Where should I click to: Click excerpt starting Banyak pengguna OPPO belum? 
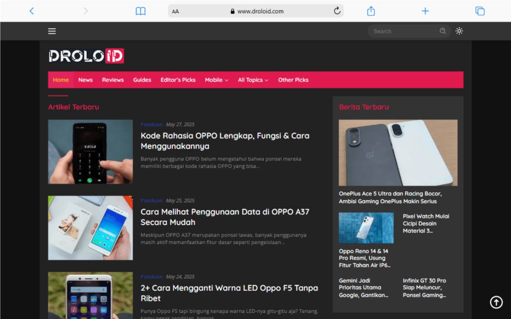pos(221,162)
